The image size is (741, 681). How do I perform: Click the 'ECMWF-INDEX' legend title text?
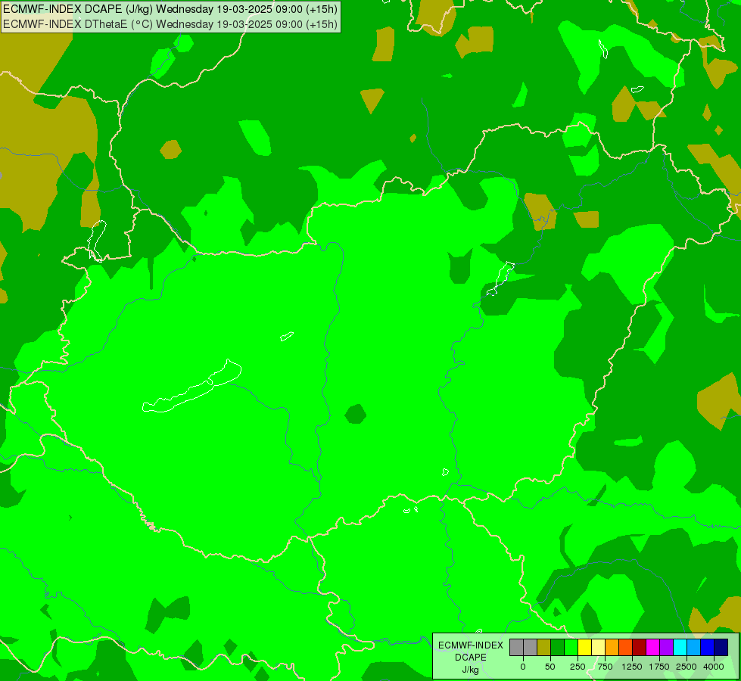pos(471,645)
